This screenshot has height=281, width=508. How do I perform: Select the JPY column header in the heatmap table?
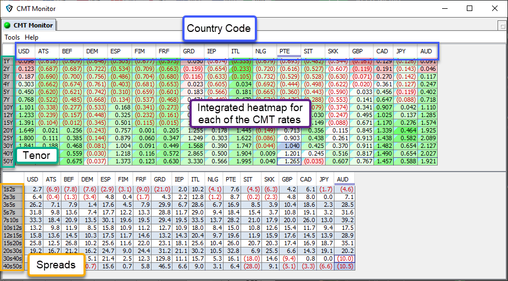coord(405,51)
